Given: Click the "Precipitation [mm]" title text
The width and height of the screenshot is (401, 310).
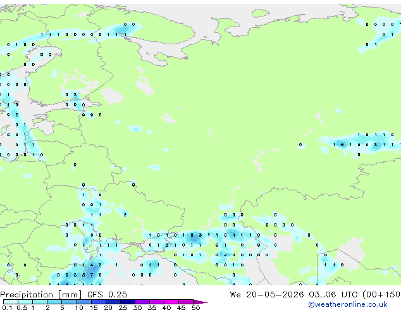Looking at the screenshot, I should tap(41, 295).
